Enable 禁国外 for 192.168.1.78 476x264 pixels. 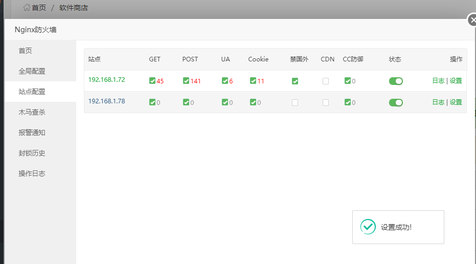(295, 102)
